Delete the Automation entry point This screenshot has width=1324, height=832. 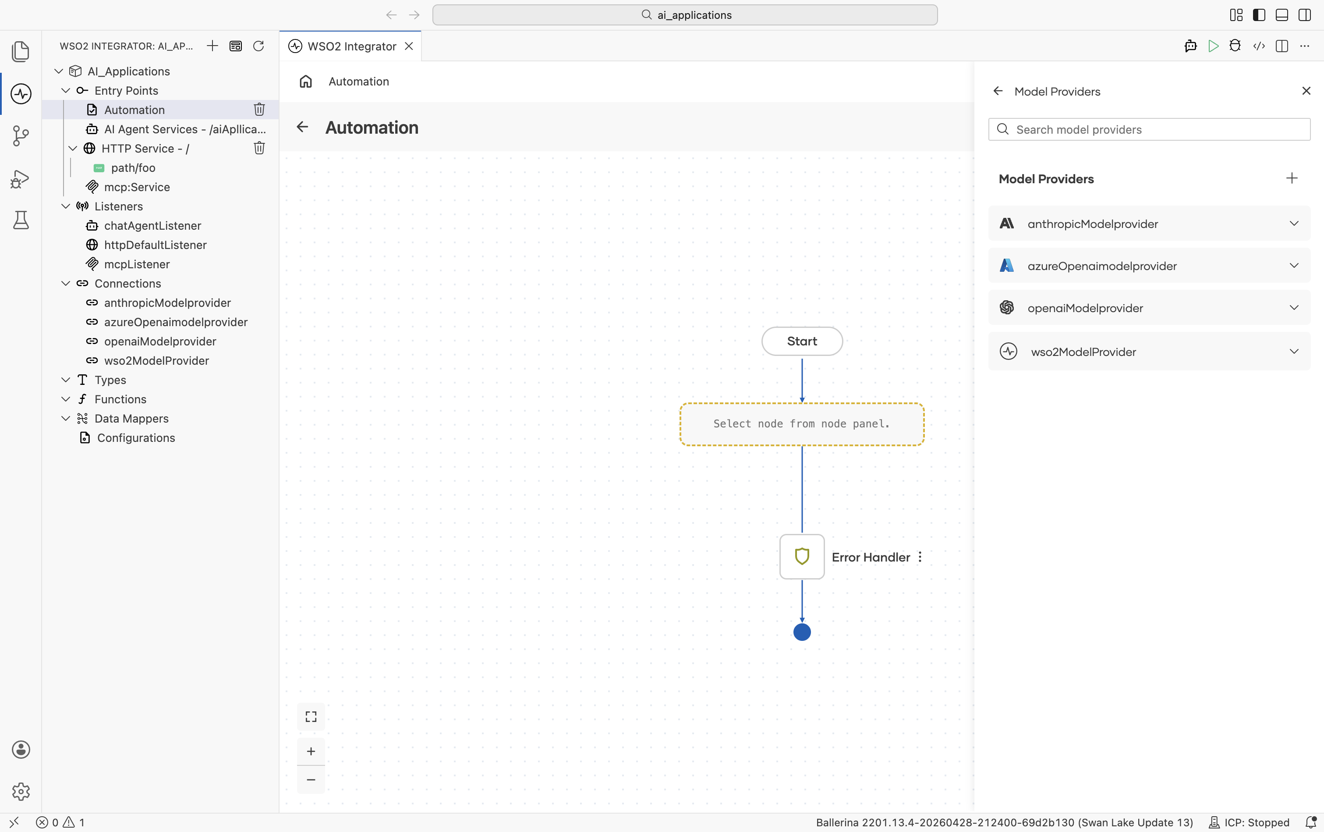click(259, 110)
